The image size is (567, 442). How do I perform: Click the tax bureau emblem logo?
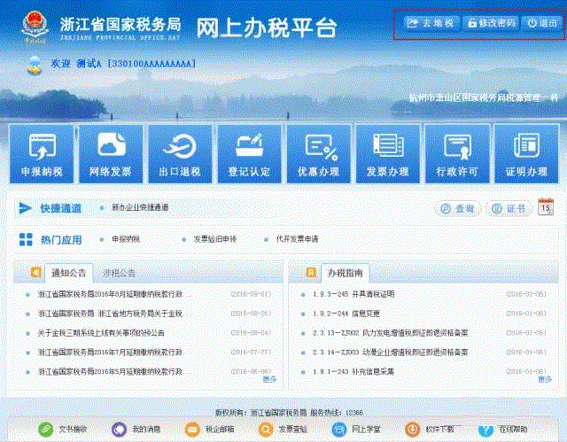35,27
